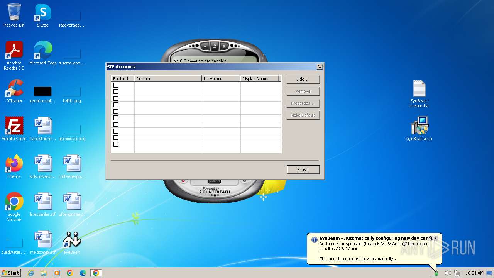The image size is (494, 278).
Task: Select the Firefox desktop shortcut
Action: [x=14, y=167]
